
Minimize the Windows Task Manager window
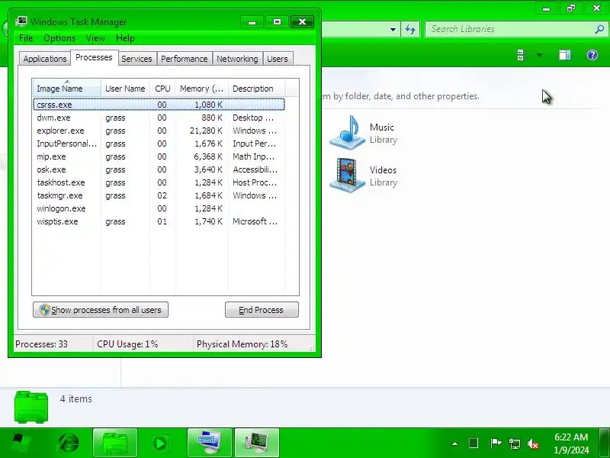pyautogui.click(x=252, y=22)
